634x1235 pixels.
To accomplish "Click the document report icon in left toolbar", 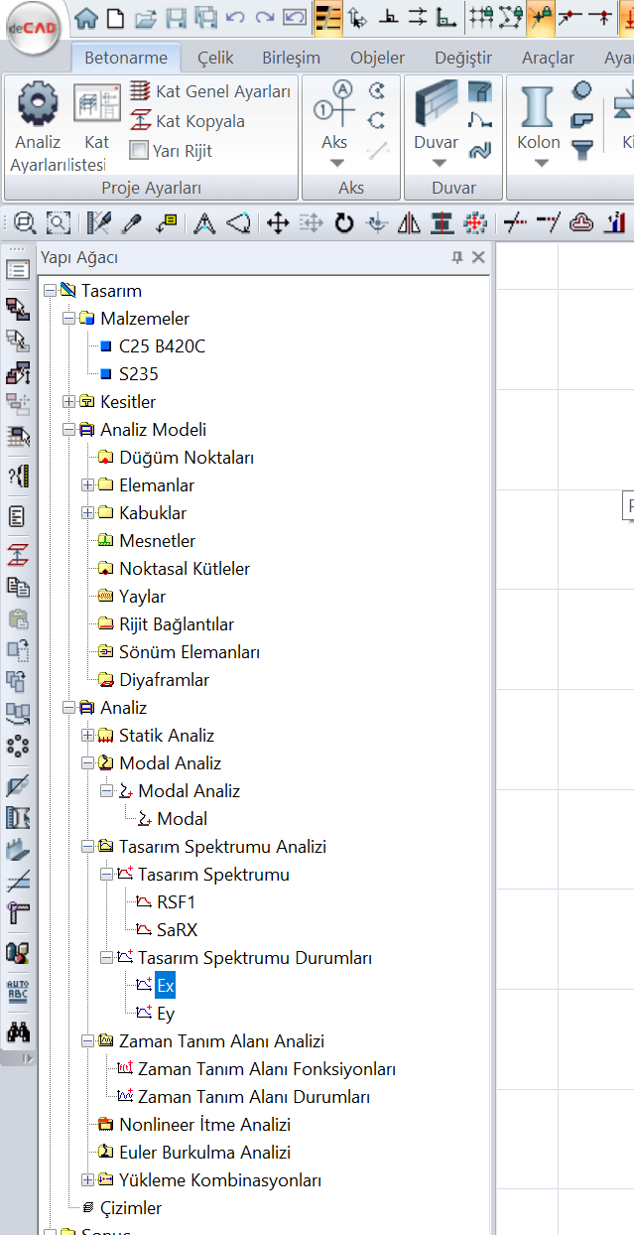I will click(x=18, y=516).
